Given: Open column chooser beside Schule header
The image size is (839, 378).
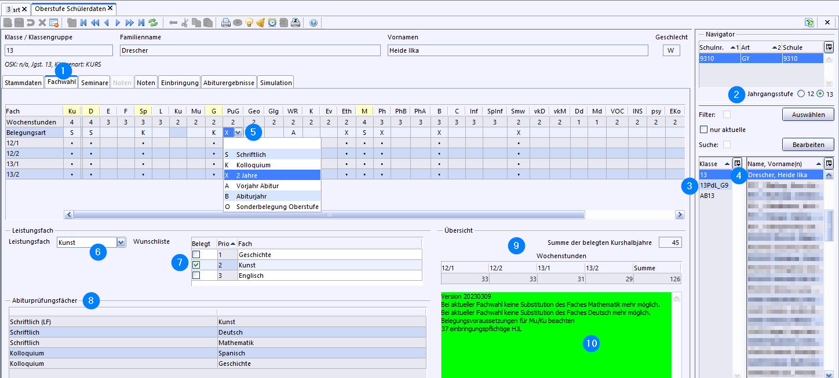Looking at the screenshot, I should (829, 47).
